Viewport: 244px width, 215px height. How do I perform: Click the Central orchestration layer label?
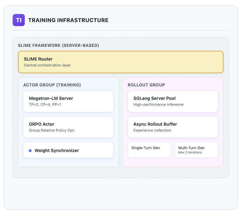47,65
